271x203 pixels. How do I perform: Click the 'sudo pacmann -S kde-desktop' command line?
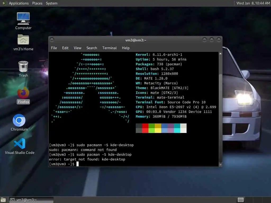(91, 145)
